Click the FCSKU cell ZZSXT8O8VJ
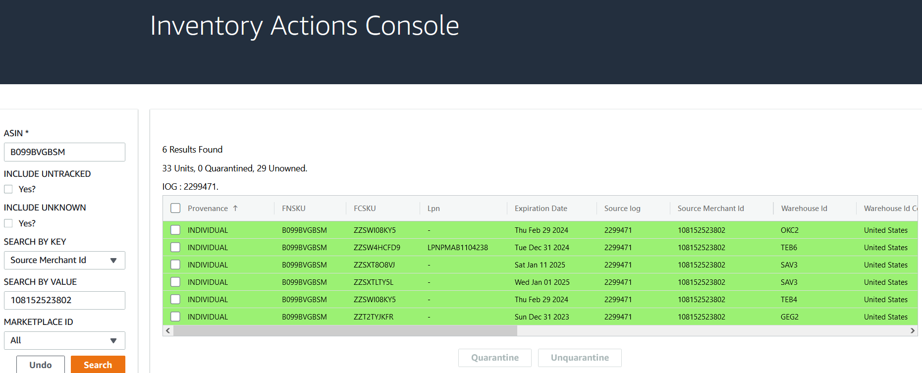 point(374,265)
